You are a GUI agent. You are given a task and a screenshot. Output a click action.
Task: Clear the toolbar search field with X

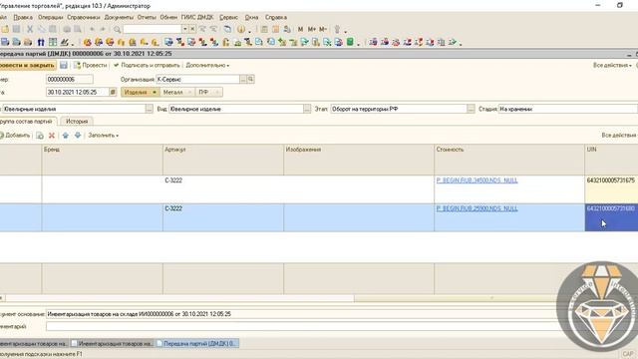[192, 29]
